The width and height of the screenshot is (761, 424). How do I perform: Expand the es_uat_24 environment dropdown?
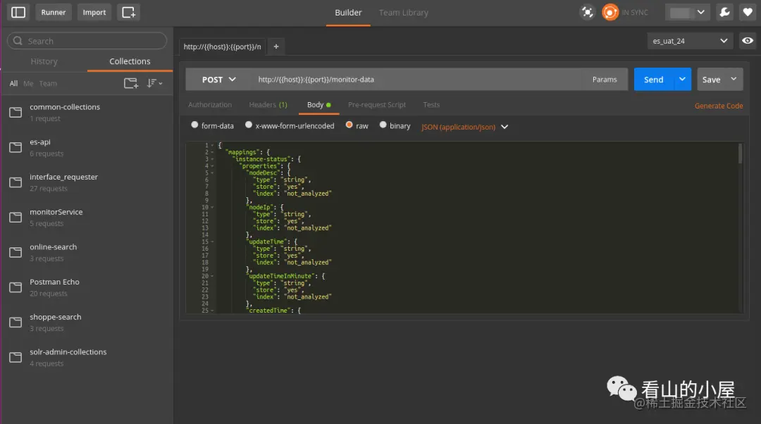[690, 41]
